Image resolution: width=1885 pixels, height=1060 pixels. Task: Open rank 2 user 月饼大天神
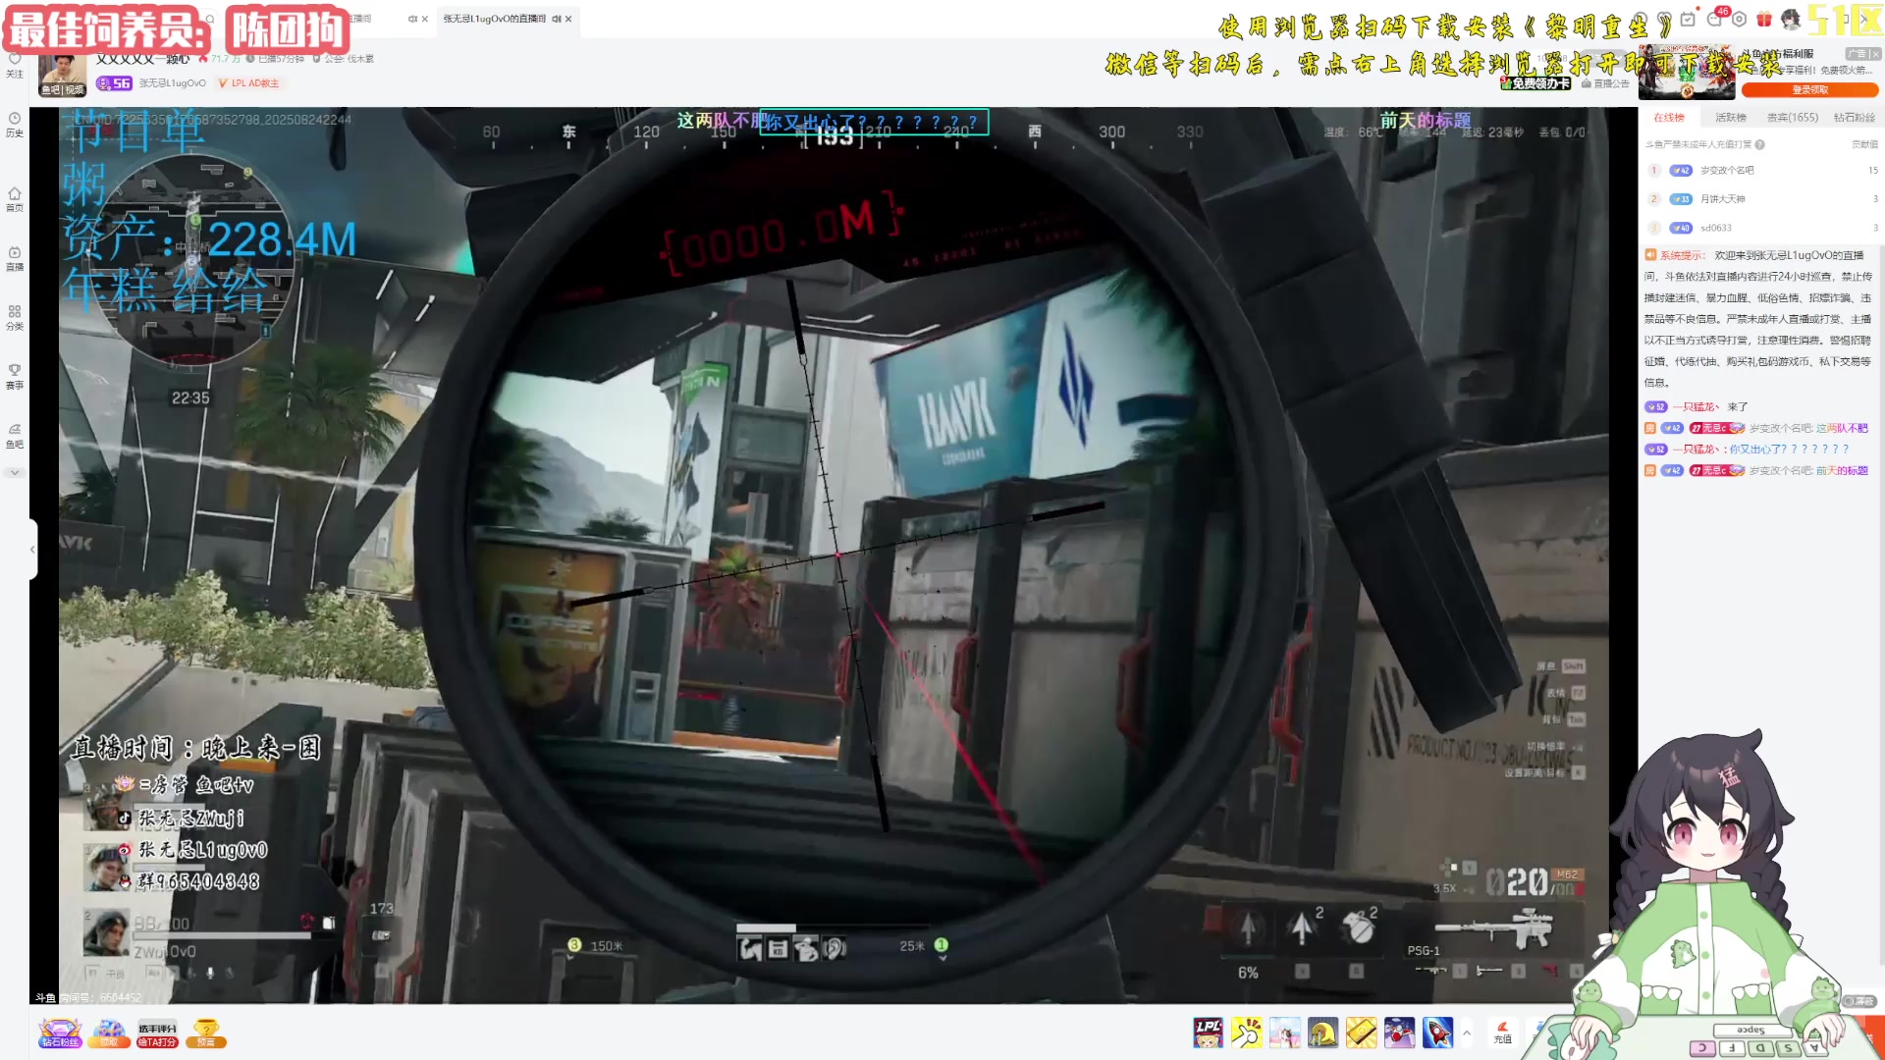tap(1722, 199)
